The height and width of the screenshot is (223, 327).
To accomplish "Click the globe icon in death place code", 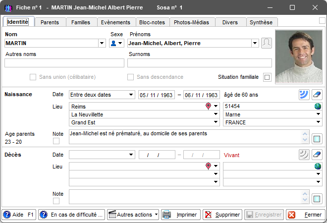I will pos(318,166).
